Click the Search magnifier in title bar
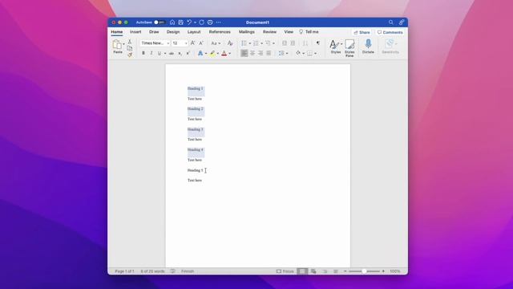Screen dimensions: 513x289 click(x=391, y=22)
